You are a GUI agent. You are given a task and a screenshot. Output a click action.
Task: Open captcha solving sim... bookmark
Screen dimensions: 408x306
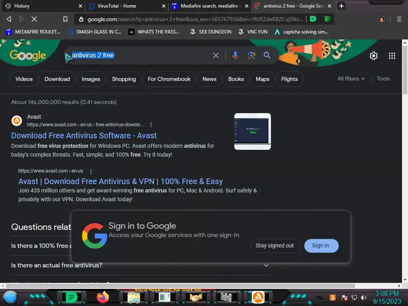[x=301, y=32]
